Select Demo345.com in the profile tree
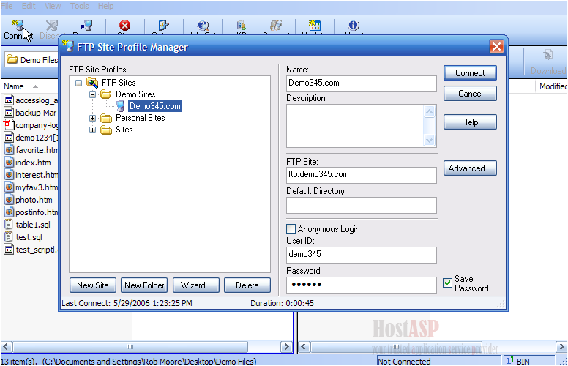This screenshot has width=568, height=366. tap(155, 106)
